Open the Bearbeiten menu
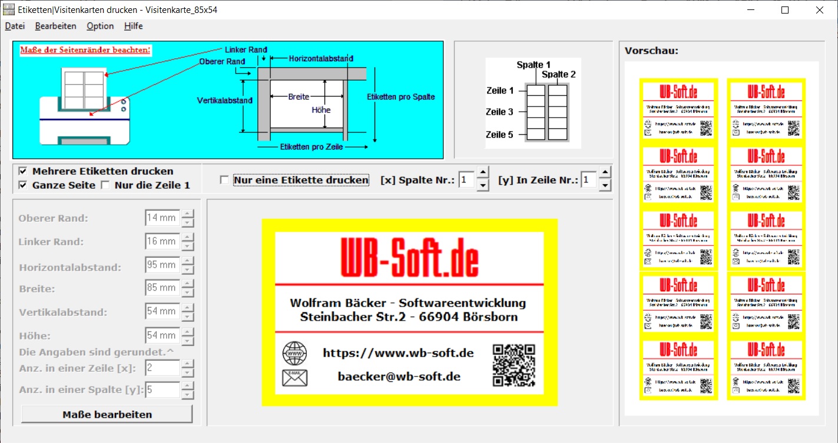838x443 pixels. click(x=55, y=26)
